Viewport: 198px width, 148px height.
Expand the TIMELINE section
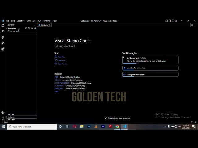[x=21, y=117]
